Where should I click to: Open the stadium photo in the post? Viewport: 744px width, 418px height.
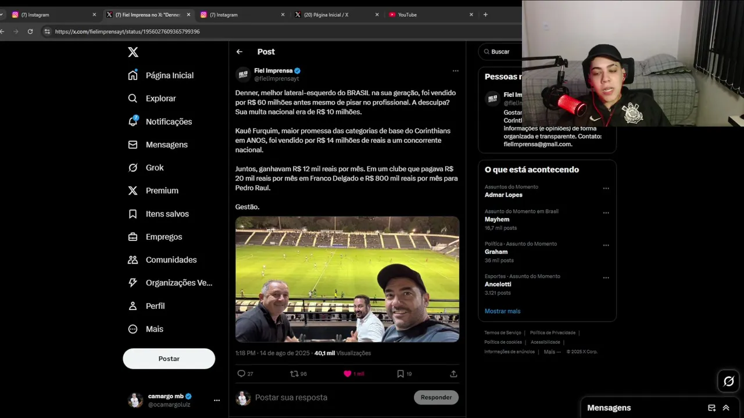tap(347, 279)
